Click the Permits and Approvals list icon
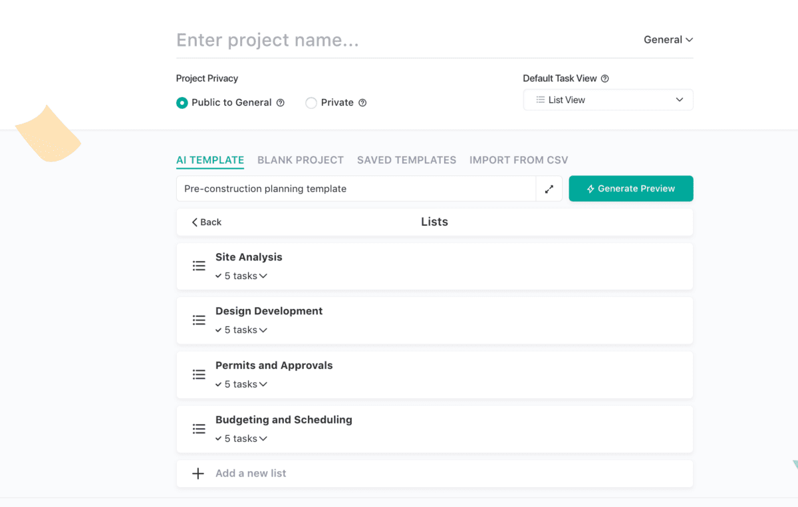The image size is (798, 507). (199, 375)
